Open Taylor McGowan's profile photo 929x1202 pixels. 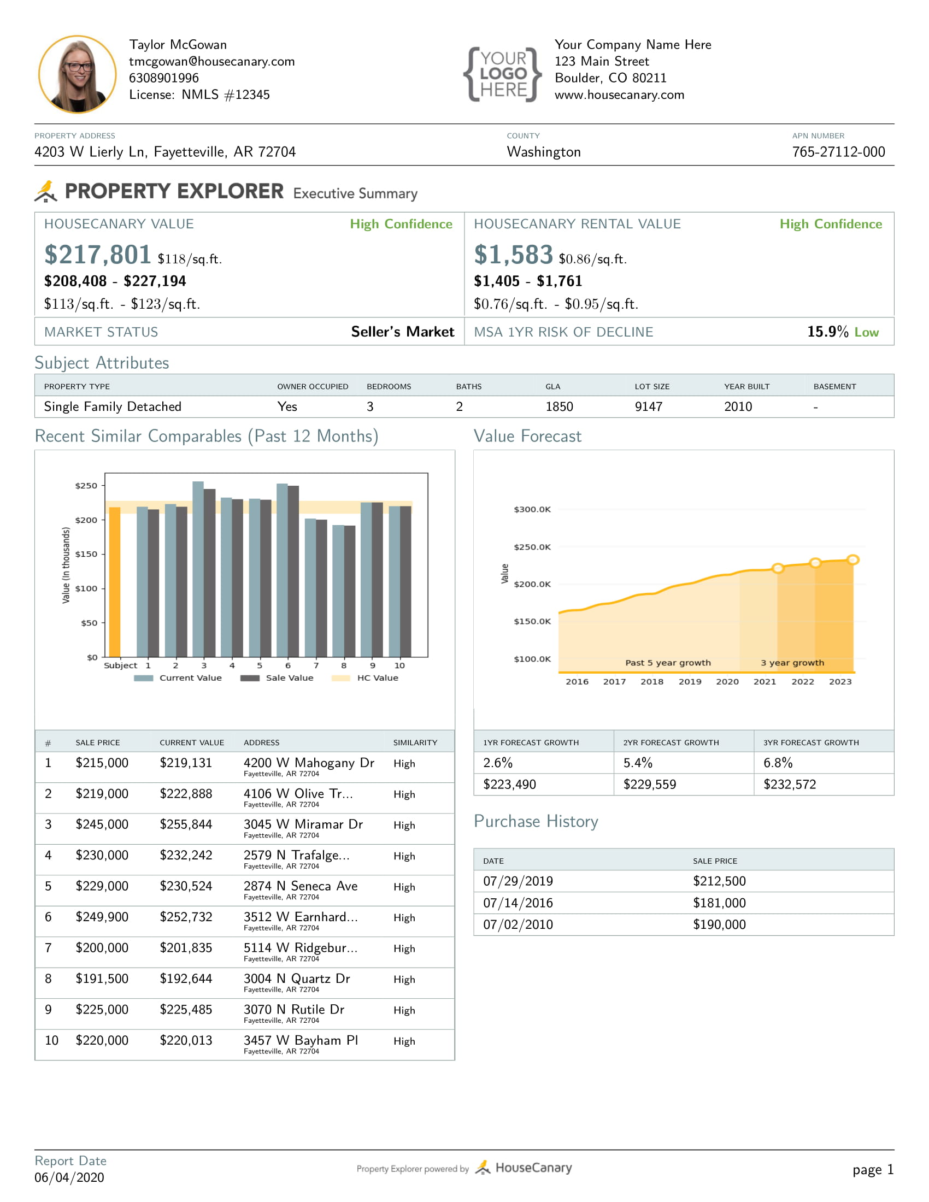77,74
